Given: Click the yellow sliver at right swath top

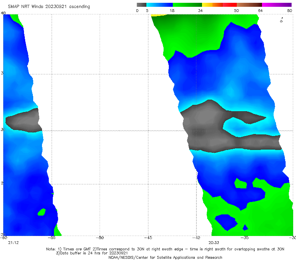Looking at the screenshot, I should click(158, 15).
